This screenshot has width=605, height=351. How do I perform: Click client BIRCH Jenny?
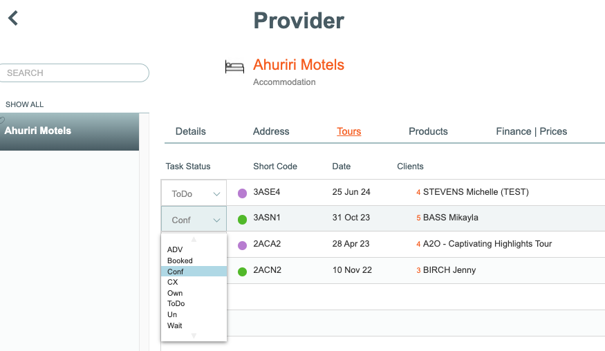coord(449,270)
